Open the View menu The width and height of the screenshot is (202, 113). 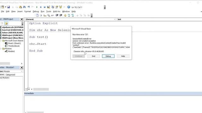click(x=13, y=11)
